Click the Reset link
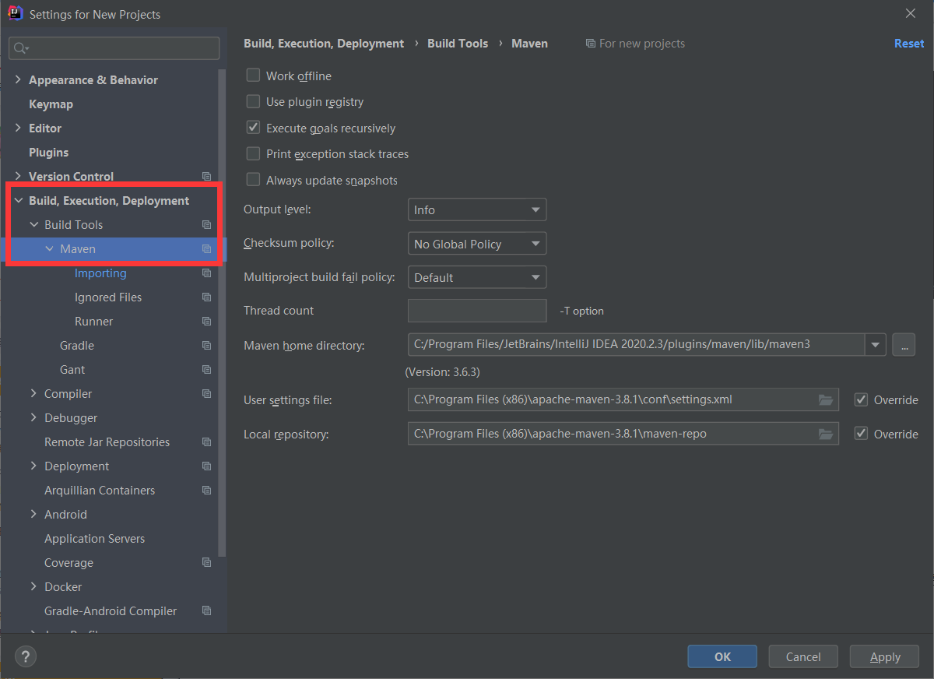934x679 pixels. pyautogui.click(x=908, y=44)
